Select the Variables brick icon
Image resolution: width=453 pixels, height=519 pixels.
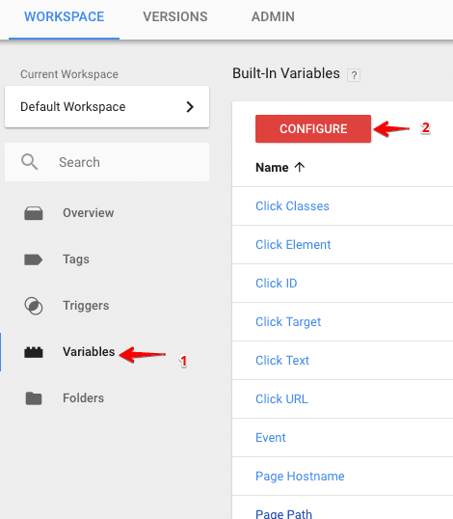[x=34, y=352]
